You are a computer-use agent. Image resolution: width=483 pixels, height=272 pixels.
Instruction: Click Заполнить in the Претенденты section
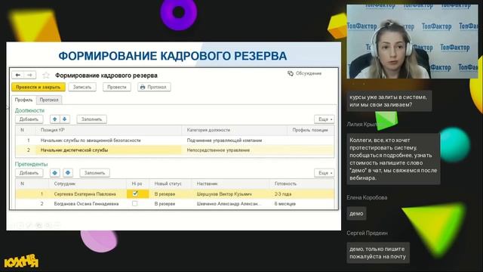coord(94,173)
